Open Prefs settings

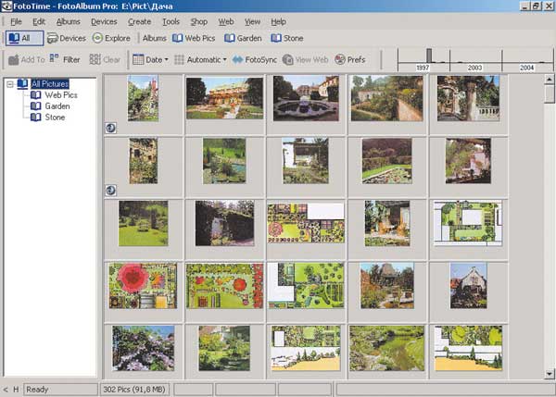point(350,59)
